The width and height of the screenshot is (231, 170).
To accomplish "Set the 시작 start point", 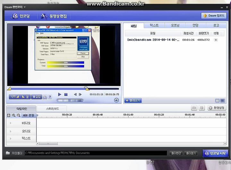I will [x=14, y=97].
